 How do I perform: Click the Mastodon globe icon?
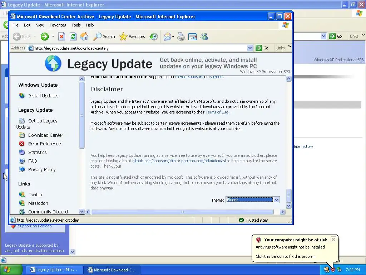coord(22,203)
